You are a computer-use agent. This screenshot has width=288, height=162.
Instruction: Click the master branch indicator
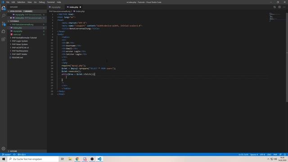6,154
